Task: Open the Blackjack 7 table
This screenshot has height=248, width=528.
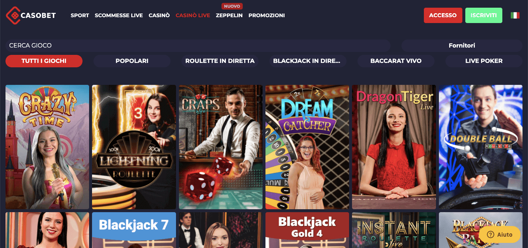Action: (x=134, y=230)
